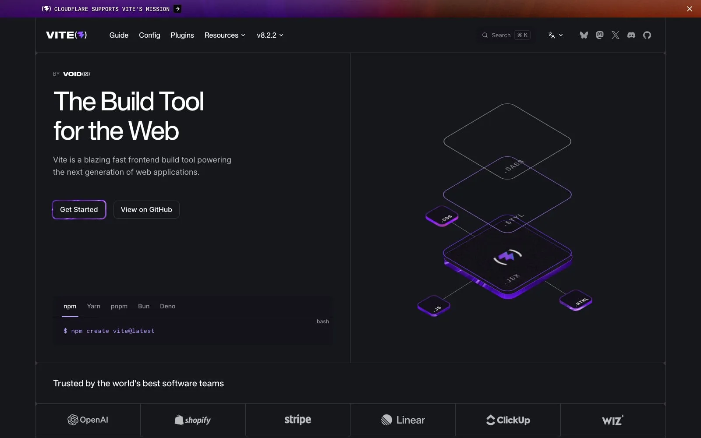Click the ClickUp logo

508,420
